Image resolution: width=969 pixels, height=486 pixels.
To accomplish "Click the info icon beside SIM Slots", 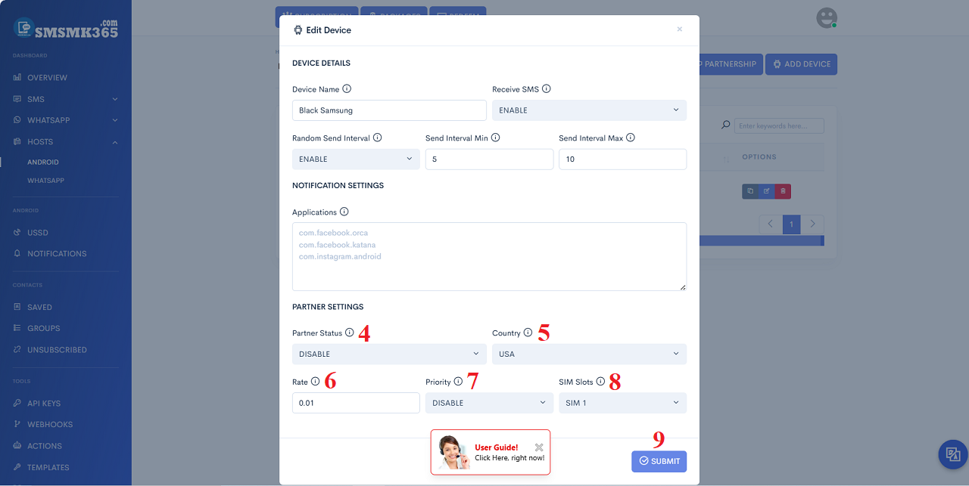I will click(x=600, y=382).
